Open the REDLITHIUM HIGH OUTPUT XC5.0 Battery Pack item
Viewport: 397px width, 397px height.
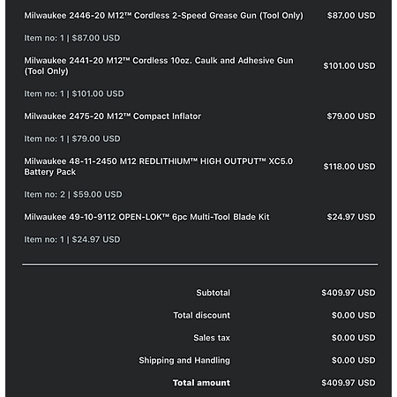pos(159,167)
